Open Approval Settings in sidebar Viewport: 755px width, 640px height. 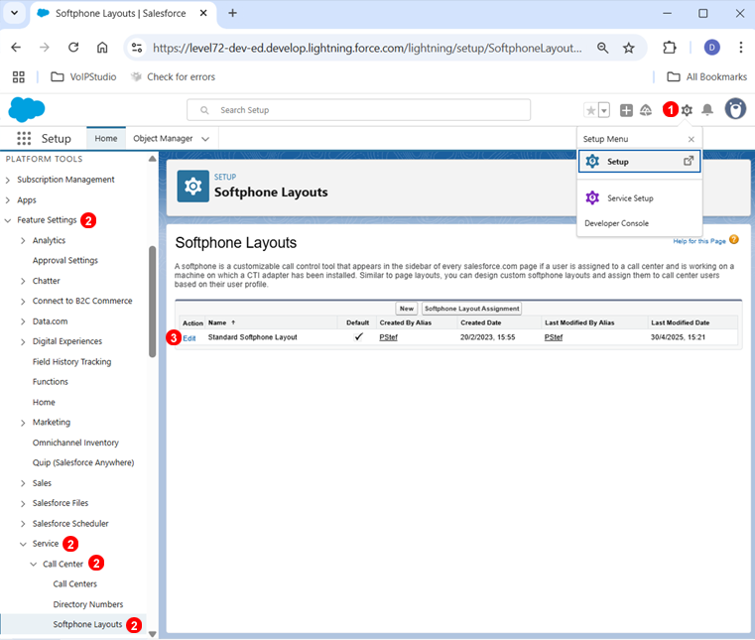65,261
